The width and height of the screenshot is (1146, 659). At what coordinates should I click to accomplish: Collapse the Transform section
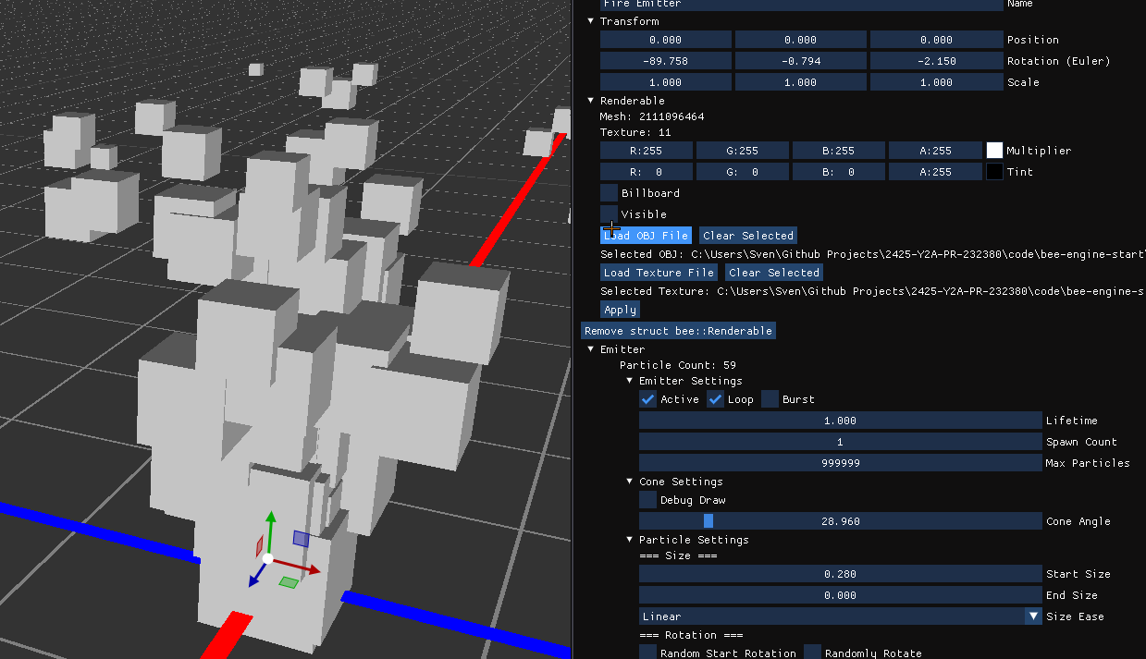click(x=592, y=21)
